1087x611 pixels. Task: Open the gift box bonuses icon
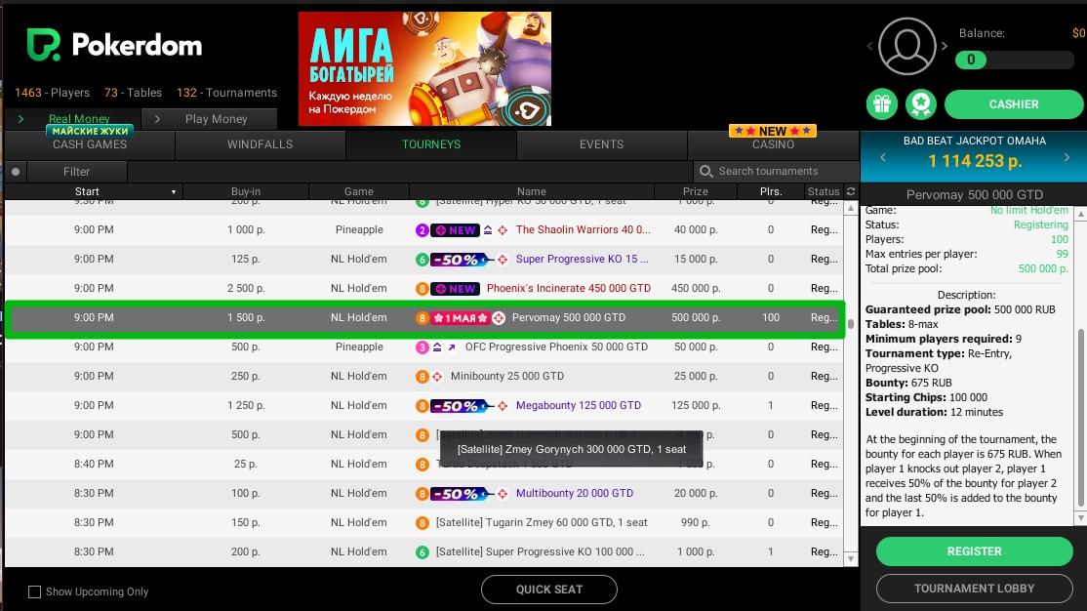click(x=882, y=104)
